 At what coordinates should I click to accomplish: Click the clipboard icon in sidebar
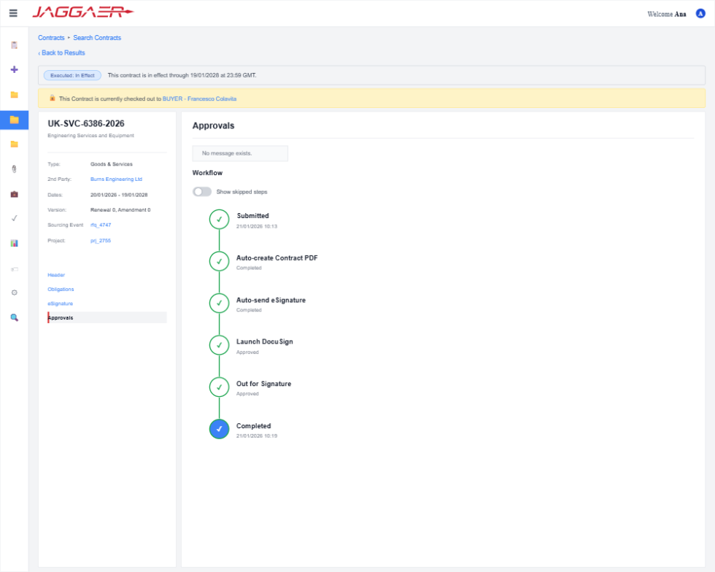[x=14, y=45]
